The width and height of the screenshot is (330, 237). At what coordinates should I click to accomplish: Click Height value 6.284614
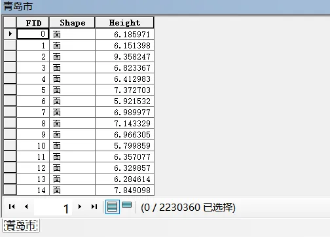(x=124, y=179)
